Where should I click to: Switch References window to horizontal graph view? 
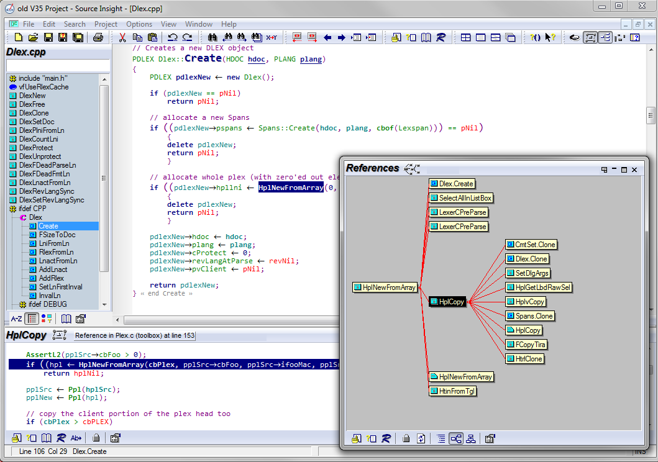tap(455, 438)
